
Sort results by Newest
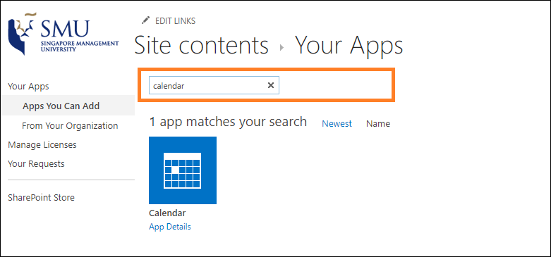click(337, 124)
